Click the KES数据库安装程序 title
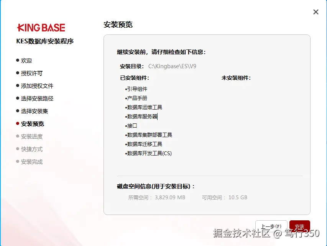Screen dimensions: 327x246 (x=45, y=41)
